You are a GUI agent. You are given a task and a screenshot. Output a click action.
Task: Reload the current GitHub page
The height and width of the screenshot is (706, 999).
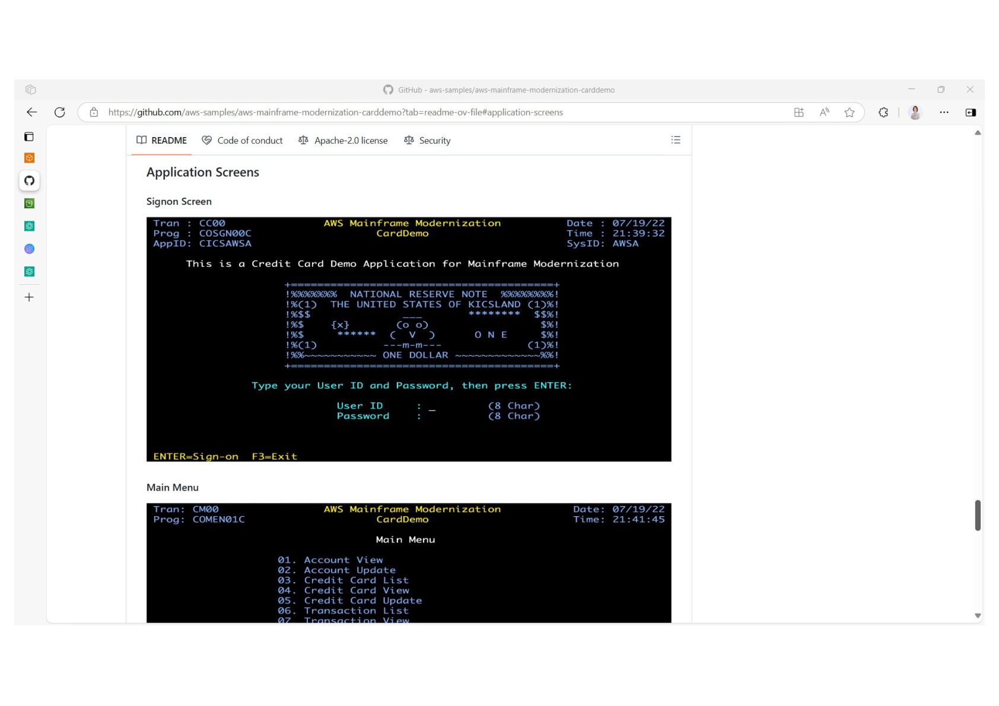tap(60, 112)
